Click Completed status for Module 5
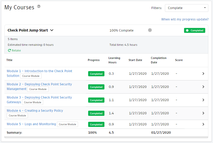This screenshot has height=143, width=213. (96, 125)
